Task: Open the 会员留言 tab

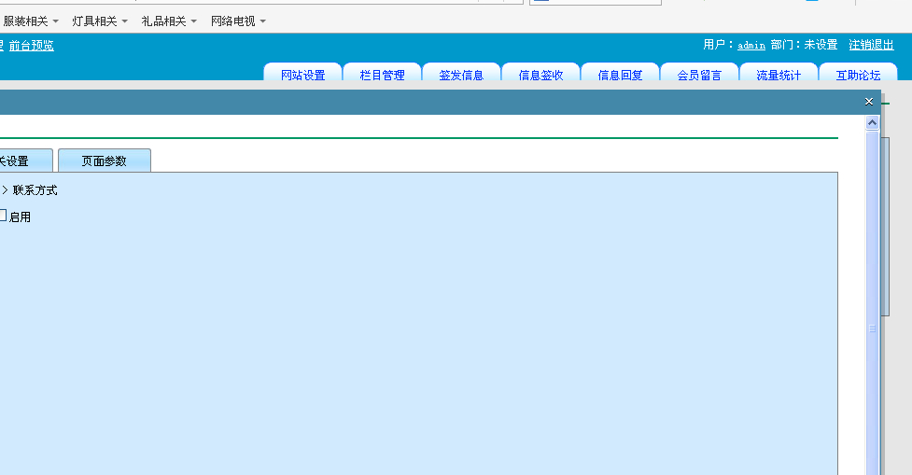Action: pos(700,75)
